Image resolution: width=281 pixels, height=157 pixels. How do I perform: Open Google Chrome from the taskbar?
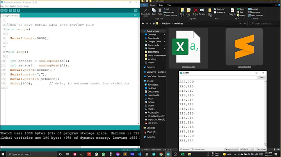[161, 154]
